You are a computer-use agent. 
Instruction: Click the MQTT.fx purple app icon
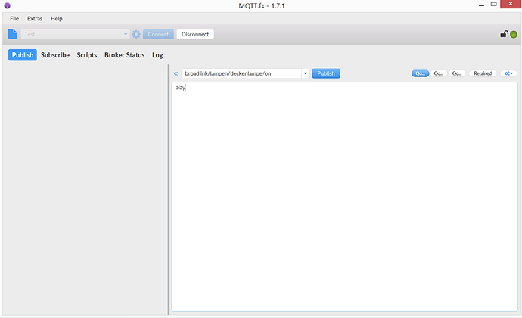(x=7, y=5)
